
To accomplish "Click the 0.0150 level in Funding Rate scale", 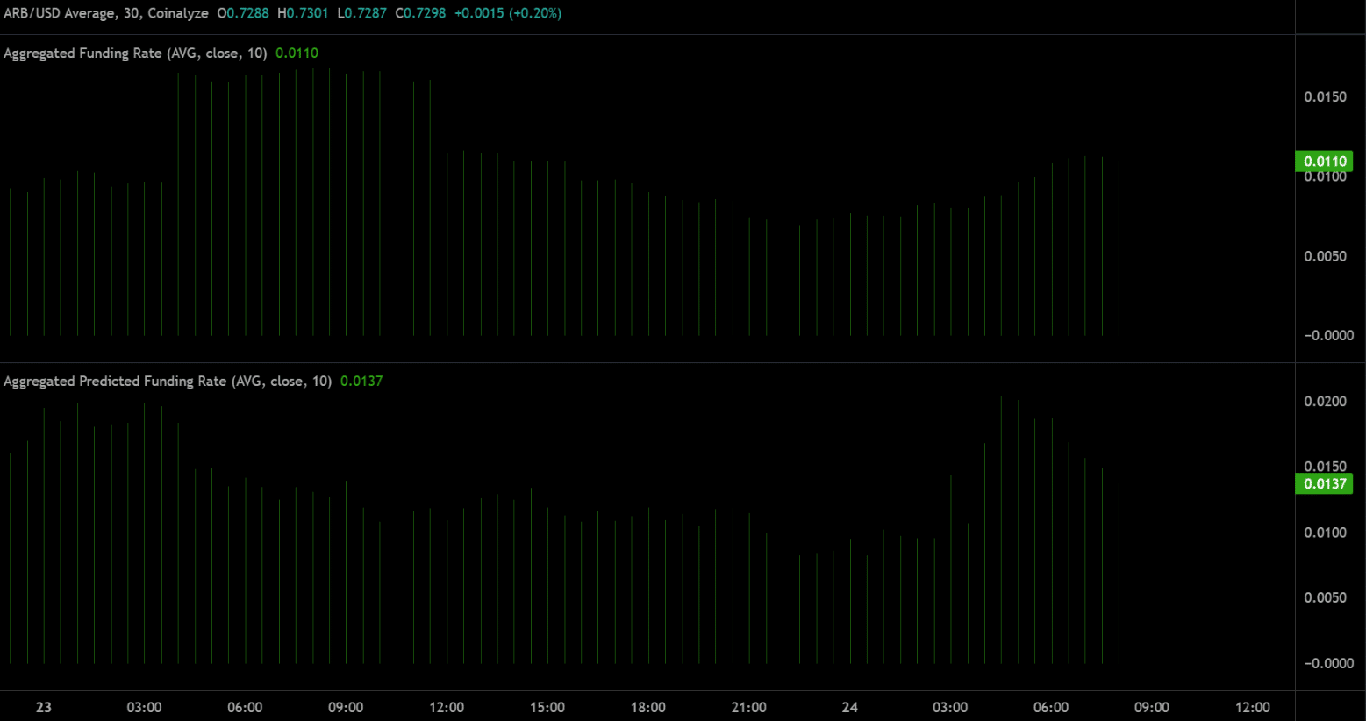I will click(1325, 97).
